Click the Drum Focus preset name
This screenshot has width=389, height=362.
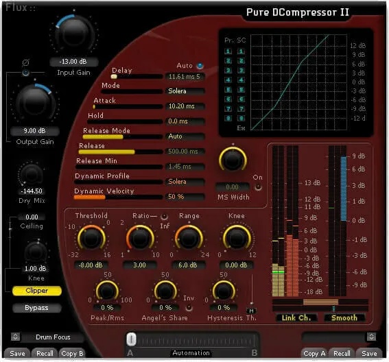pyautogui.click(x=53, y=337)
